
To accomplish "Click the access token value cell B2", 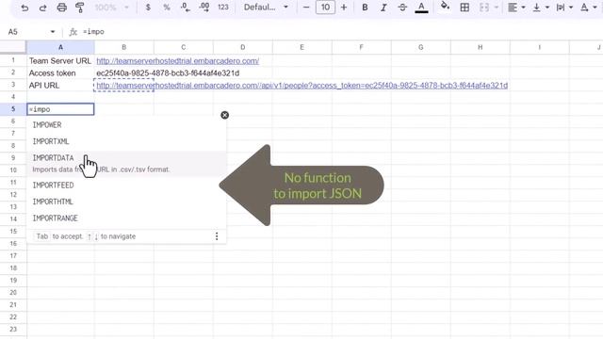I will [x=168, y=73].
